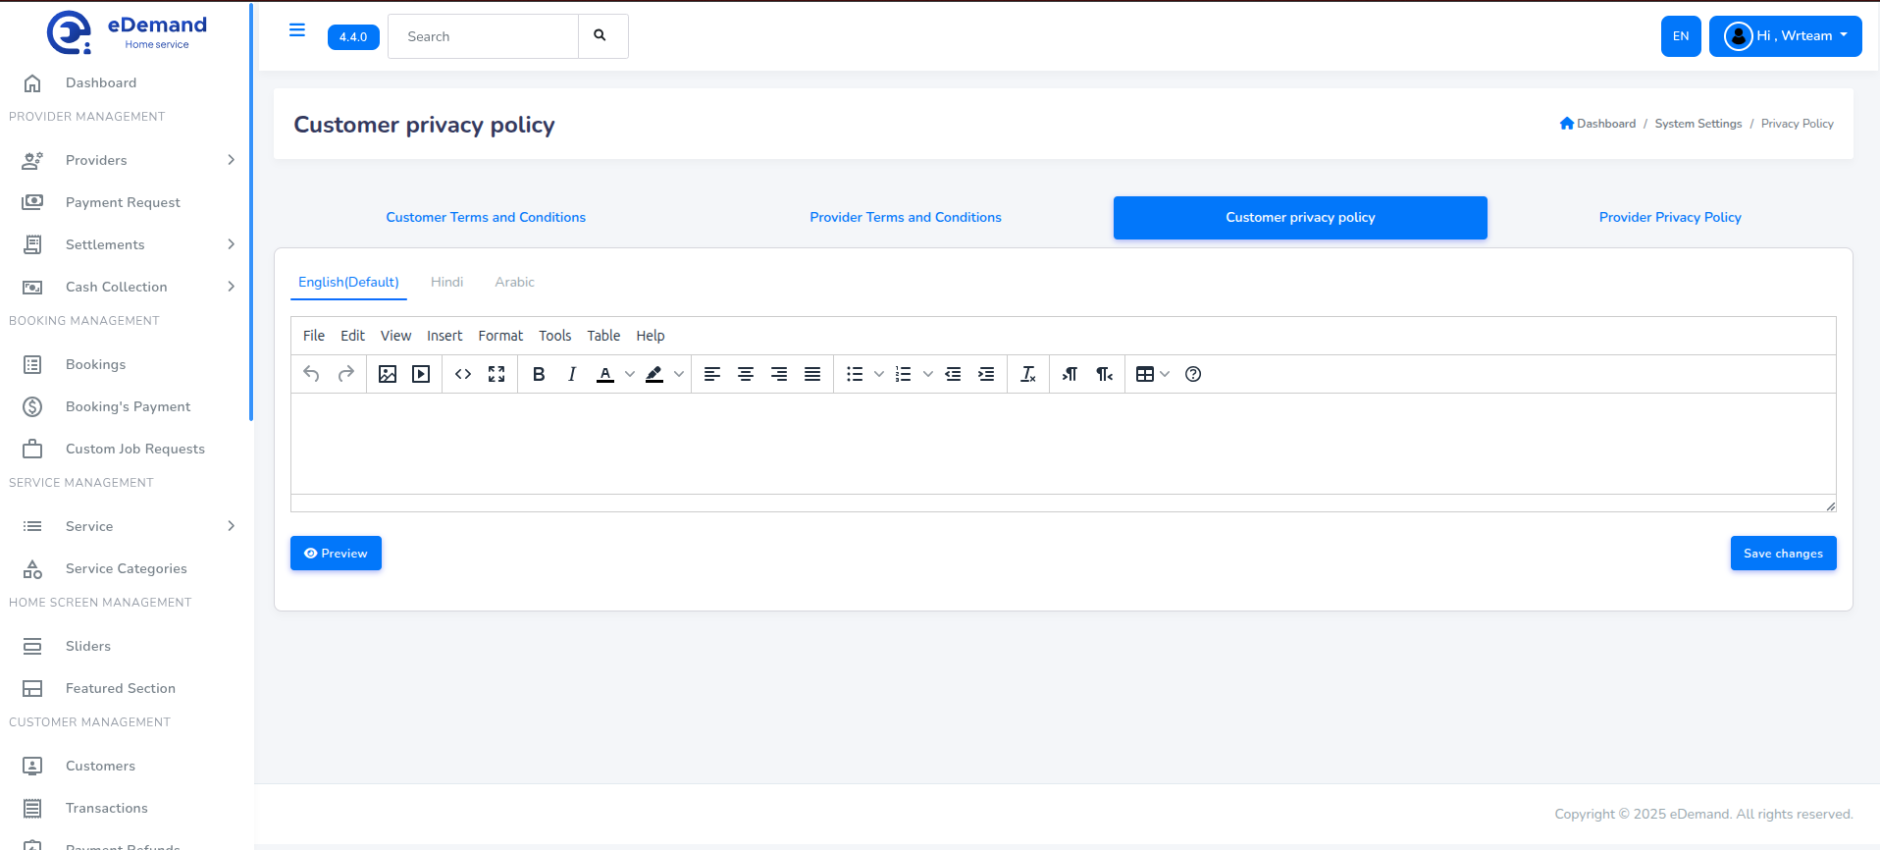The image size is (1880, 850).
Task: Open the highlight color dropdown arrow
Action: [x=679, y=374]
